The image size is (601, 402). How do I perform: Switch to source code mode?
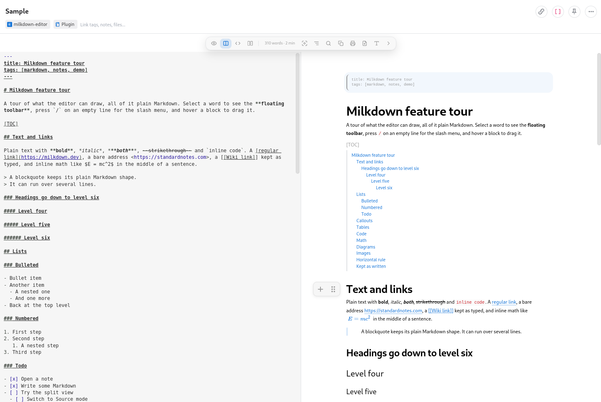click(238, 43)
